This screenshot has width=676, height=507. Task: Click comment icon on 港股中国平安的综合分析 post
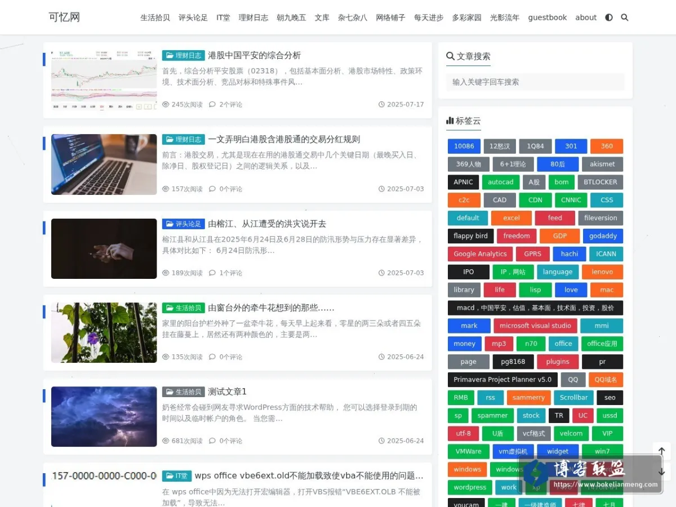coord(212,104)
